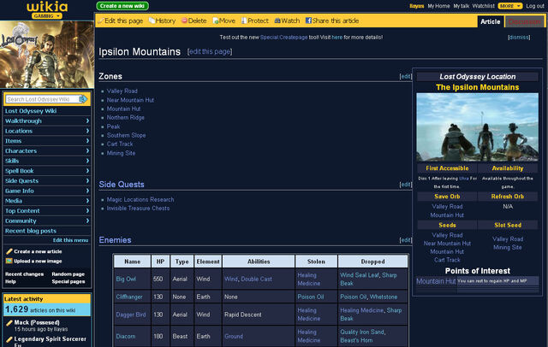Click My Home link

point(438,6)
